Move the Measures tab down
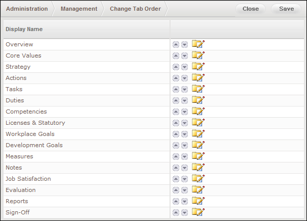 tap(184, 157)
